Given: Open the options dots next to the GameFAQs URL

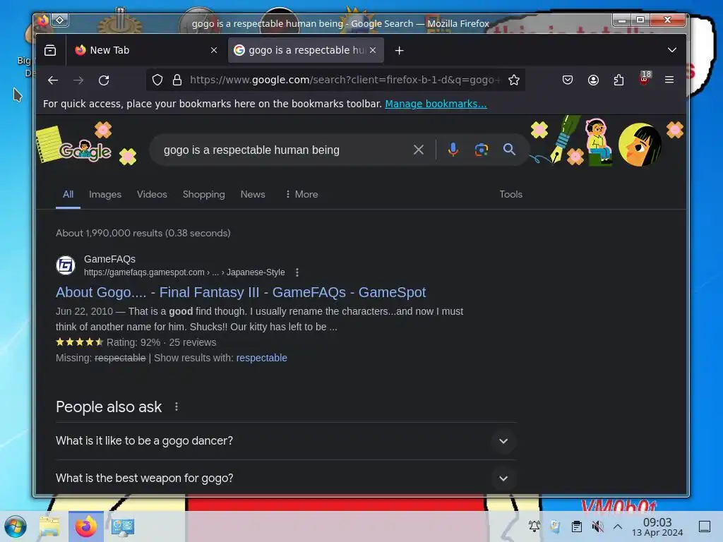Looking at the screenshot, I should tap(297, 272).
